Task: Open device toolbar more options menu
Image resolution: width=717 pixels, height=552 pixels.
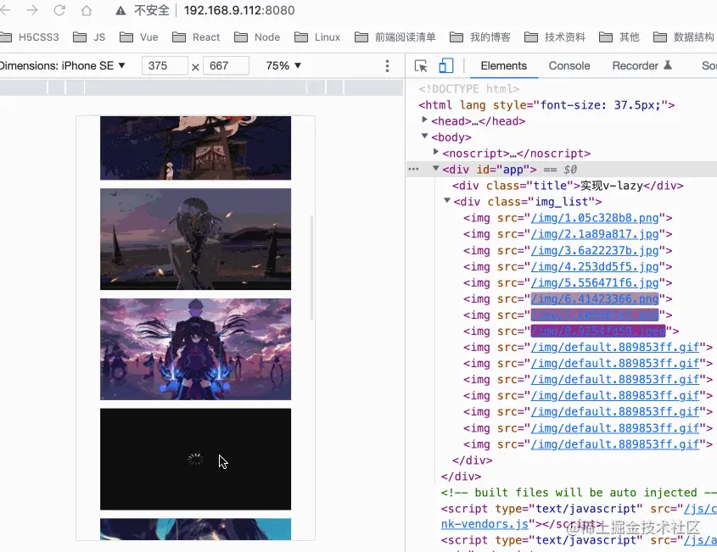Action: 387,66
